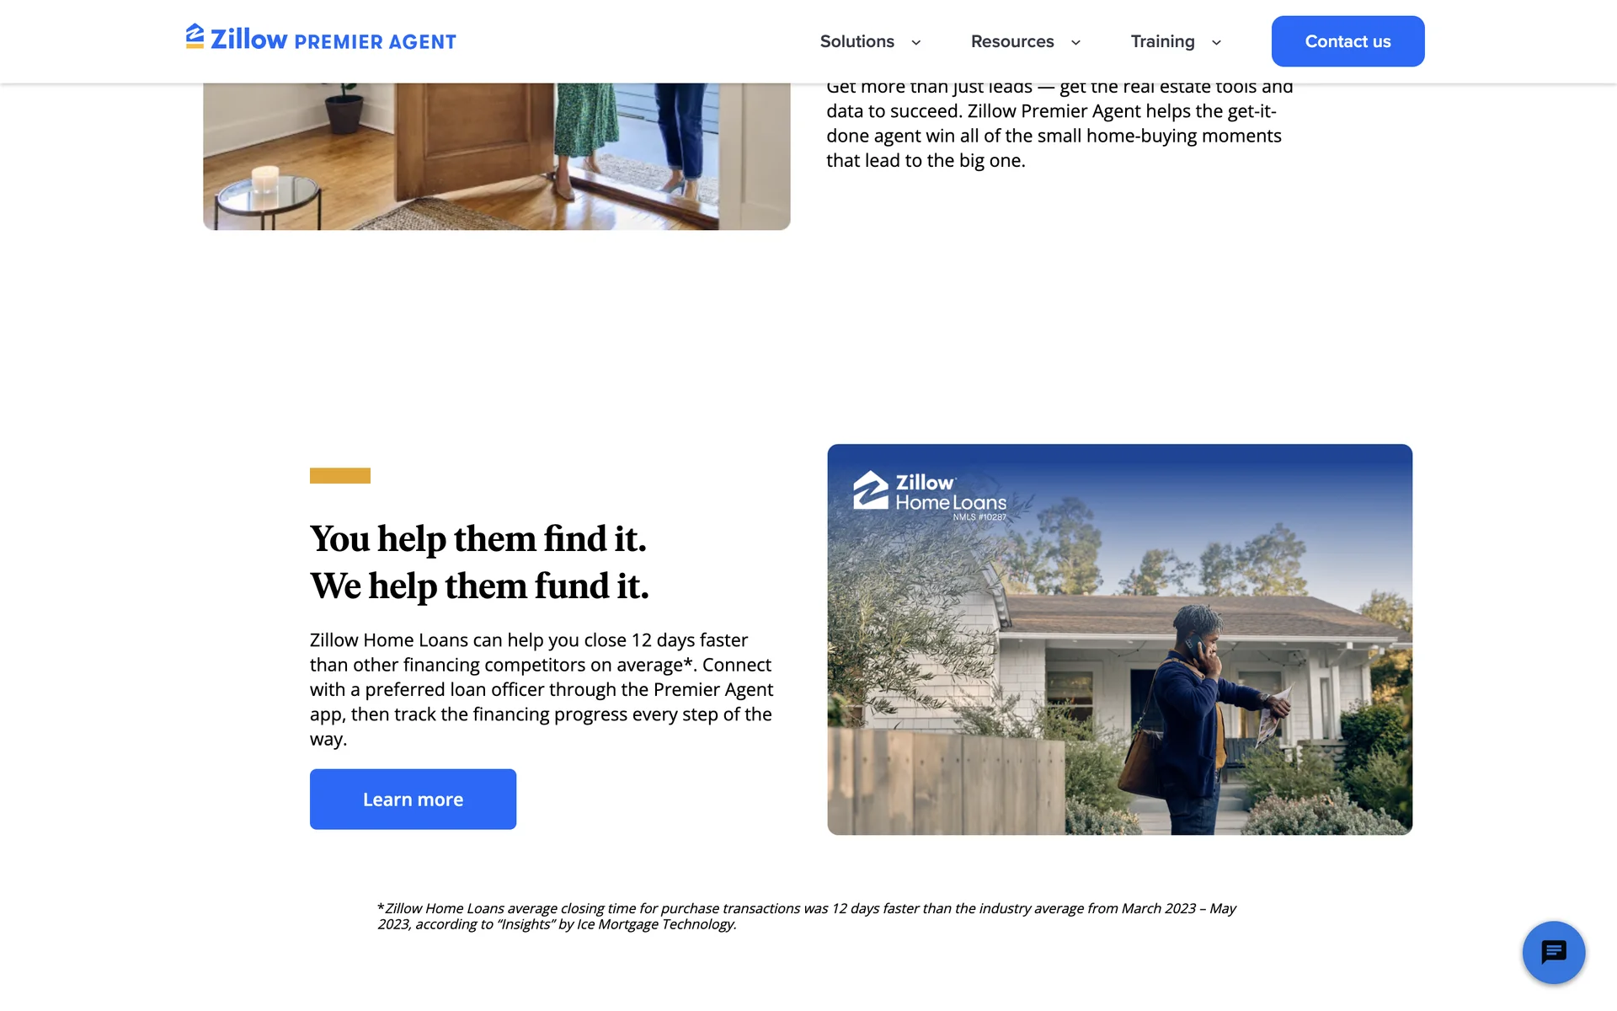
Task: Click the front door entry photo
Action: (497, 156)
